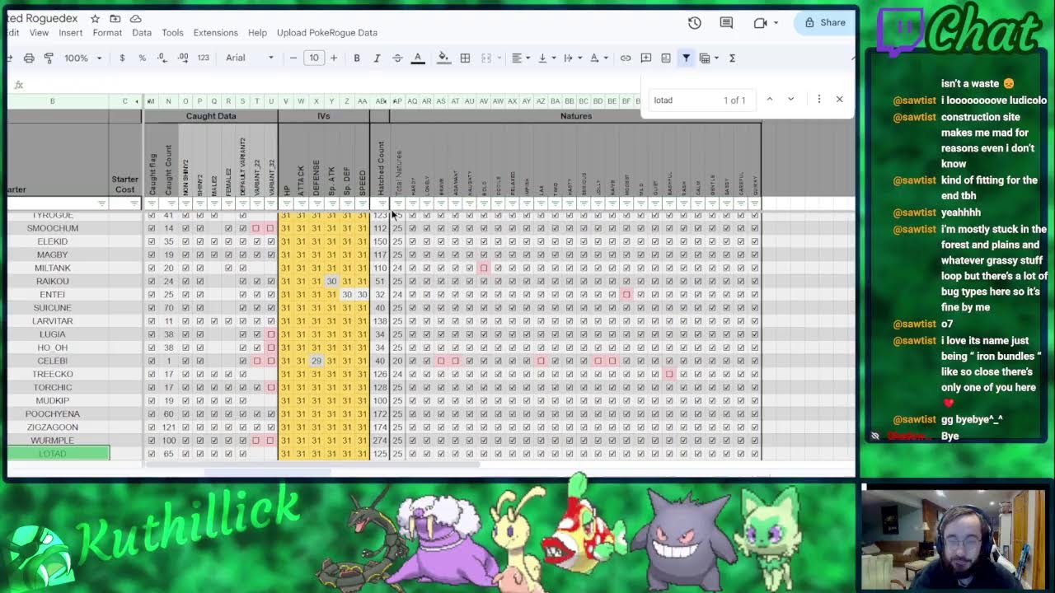Go to next find result
The width and height of the screenshot is (1055, 593).
click(790, 100)
